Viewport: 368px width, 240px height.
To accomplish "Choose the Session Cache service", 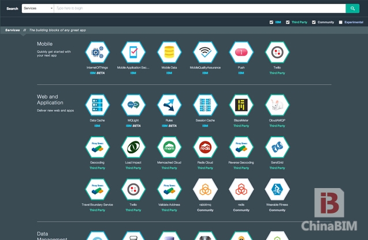I will [x=205, y=105].
